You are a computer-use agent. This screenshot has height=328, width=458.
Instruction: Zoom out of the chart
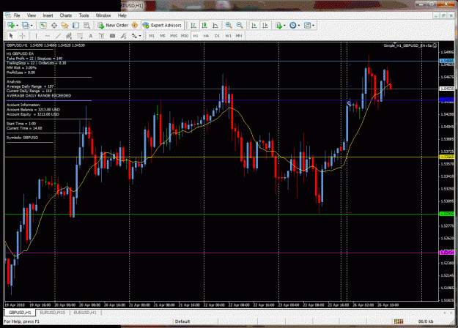(x=240, y=26)
